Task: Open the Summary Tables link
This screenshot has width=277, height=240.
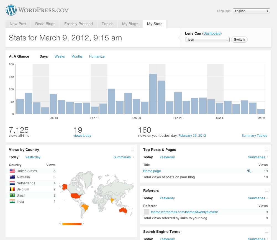Action: coord(254,136)
